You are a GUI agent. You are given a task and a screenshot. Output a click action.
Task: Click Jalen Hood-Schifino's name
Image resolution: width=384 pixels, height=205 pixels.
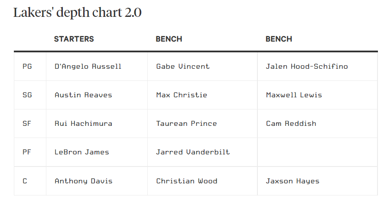pyautogui.click(x=307, y=67)
